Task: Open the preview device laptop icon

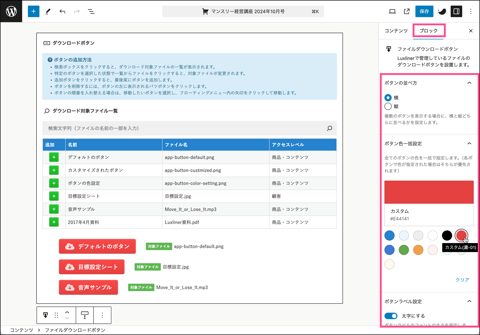Action: click(x=392, y=11)
